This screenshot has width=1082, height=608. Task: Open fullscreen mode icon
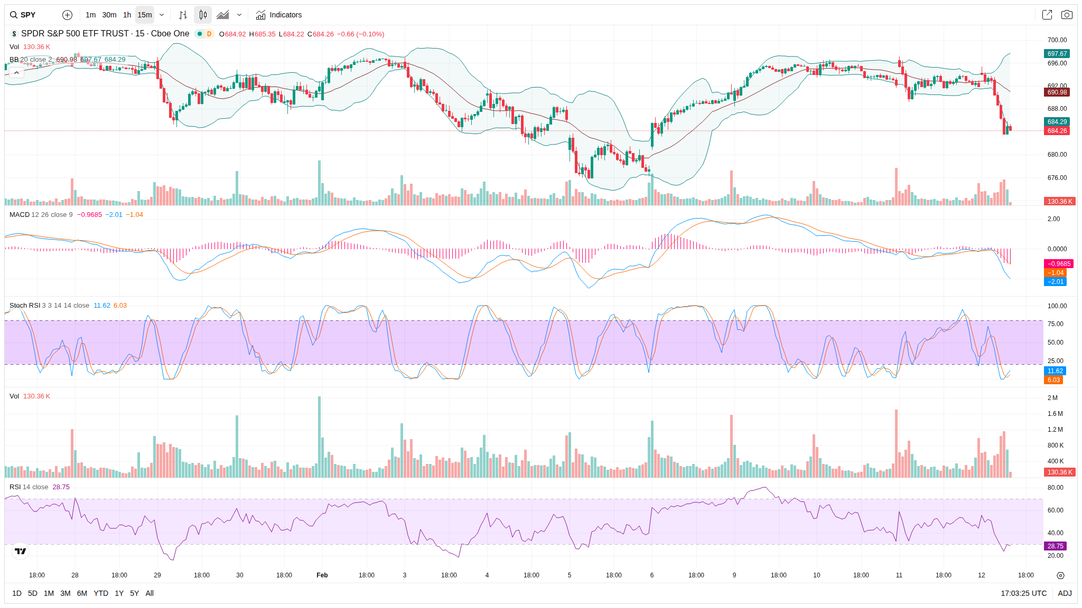click(1047, 15)
